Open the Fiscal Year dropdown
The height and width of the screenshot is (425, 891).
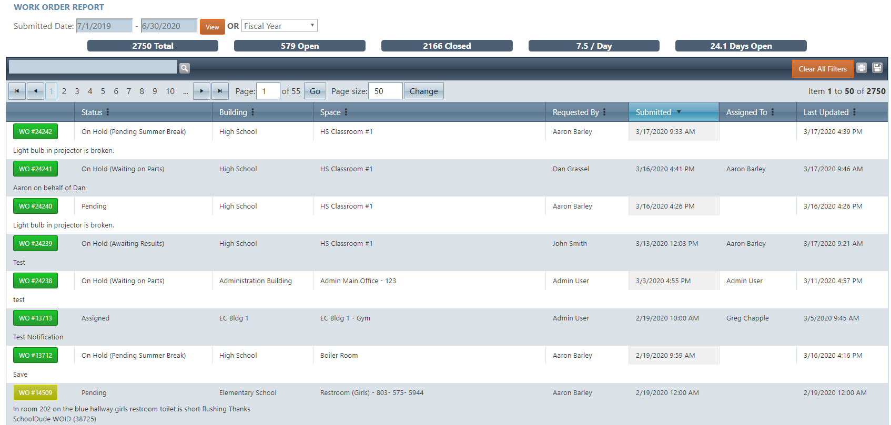(279, 26)
